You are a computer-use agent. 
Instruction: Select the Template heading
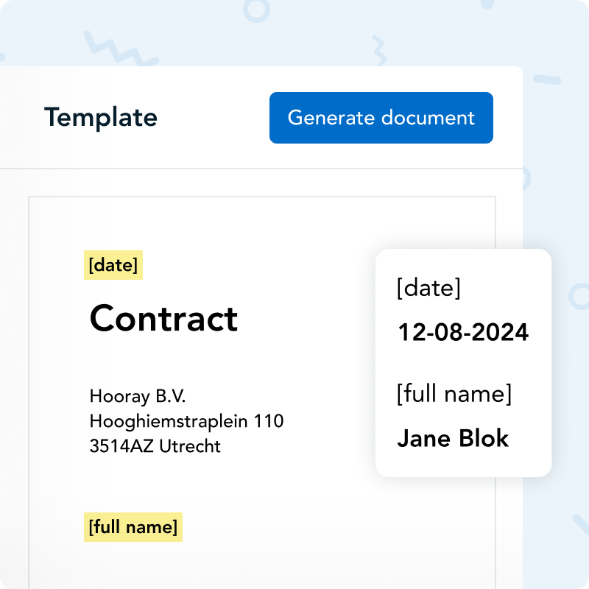point(101,118)
